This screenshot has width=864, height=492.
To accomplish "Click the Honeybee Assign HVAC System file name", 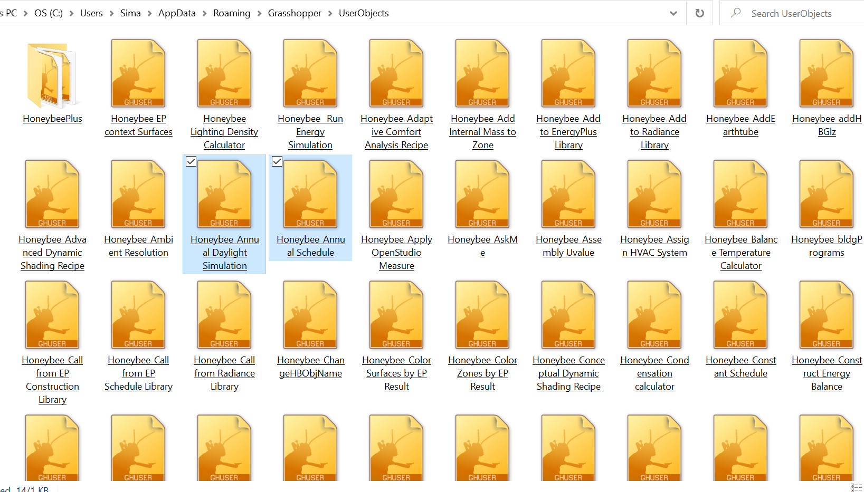I will [654, 246].
